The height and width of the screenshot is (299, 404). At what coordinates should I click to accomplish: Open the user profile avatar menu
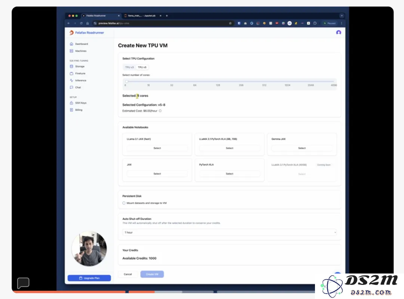tap(339, 33)
